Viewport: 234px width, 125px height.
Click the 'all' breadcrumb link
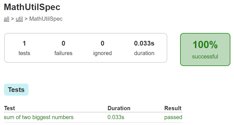coord(6,19)
